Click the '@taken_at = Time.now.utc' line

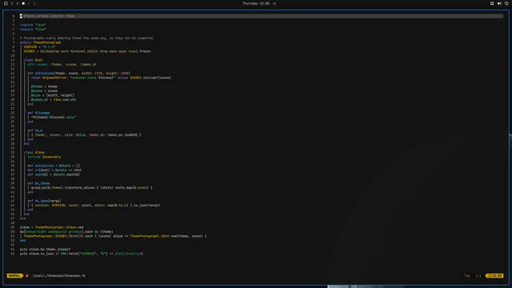(x=54, y=99)
